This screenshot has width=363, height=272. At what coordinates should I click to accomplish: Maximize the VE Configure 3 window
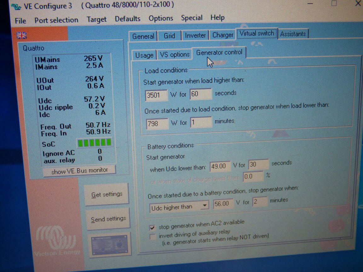click(x=334, y=3)
